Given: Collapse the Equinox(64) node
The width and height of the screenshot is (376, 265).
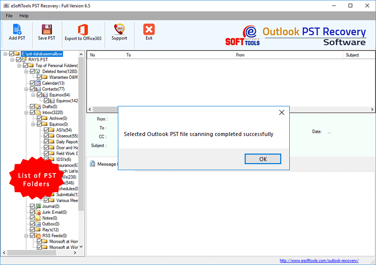Looking at the screenshot, I should [x=33, y=95].
